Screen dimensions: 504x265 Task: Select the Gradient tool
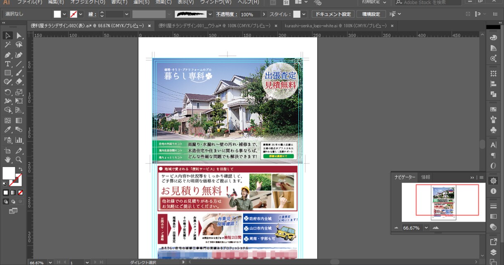click(19, 120)
